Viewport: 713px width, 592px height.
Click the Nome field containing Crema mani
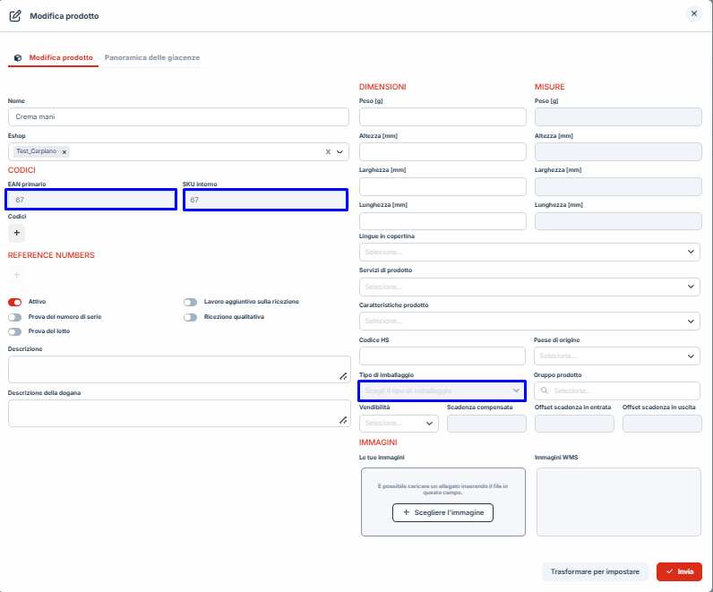point(178,117)
